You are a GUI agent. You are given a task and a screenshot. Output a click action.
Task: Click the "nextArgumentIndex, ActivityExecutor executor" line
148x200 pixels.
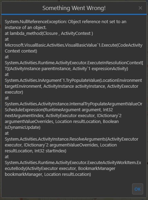point(63,116)
